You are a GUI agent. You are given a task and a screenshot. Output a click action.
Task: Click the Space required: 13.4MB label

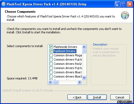click(x=22, y=78)
